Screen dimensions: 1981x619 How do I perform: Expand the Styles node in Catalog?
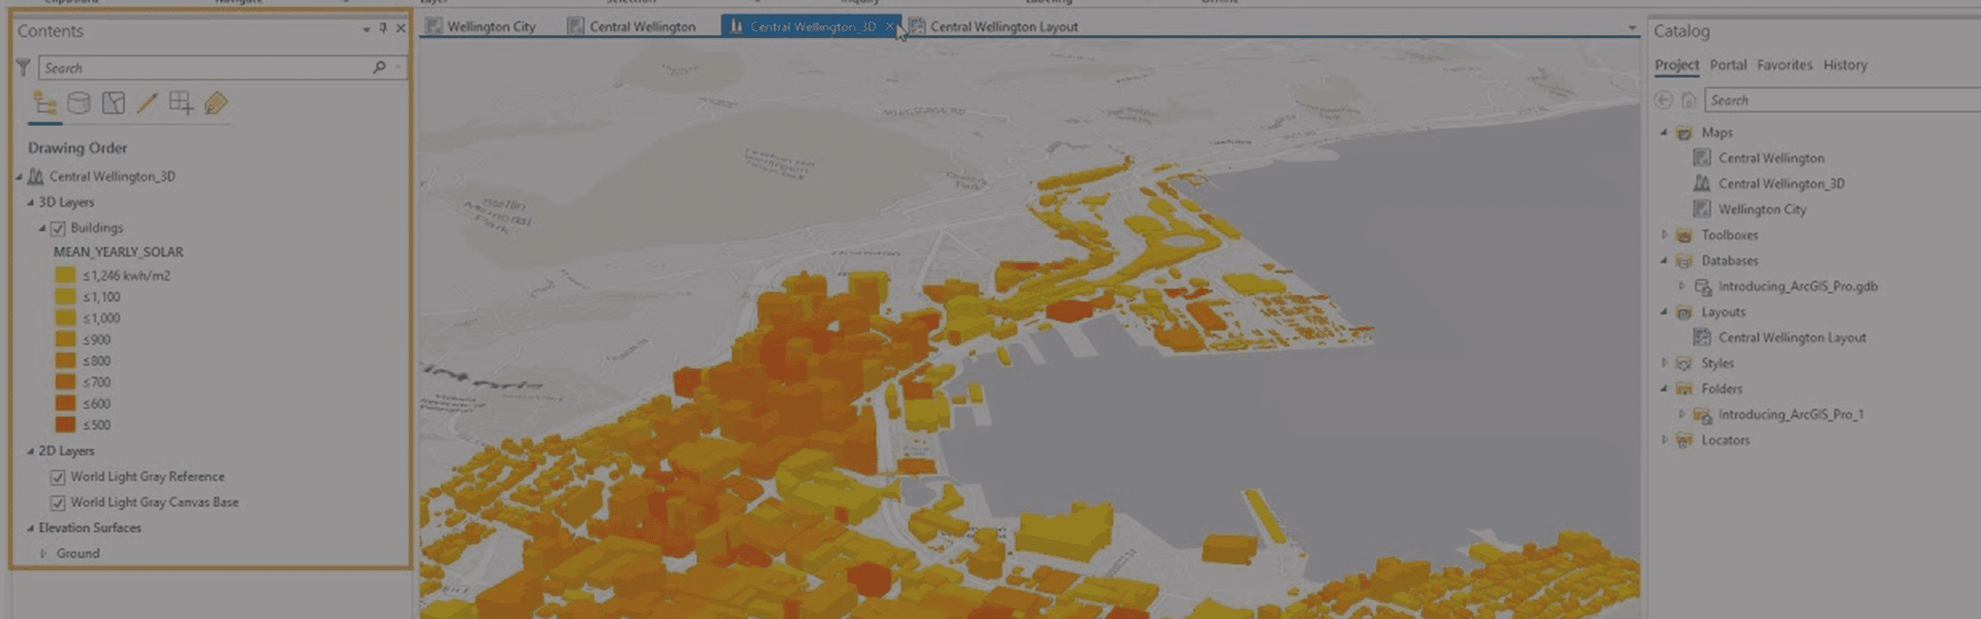pyautogui.click(x=1664, y=362)
